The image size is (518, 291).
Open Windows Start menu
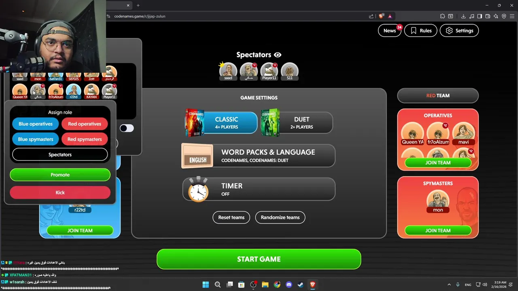point(206,285)
